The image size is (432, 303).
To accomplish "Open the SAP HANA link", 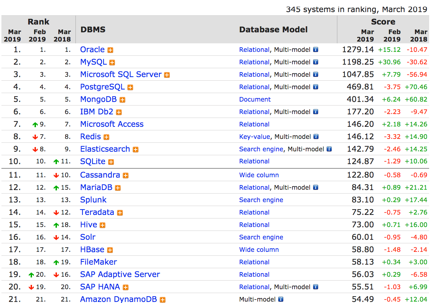I will click(x=100, y=287).
